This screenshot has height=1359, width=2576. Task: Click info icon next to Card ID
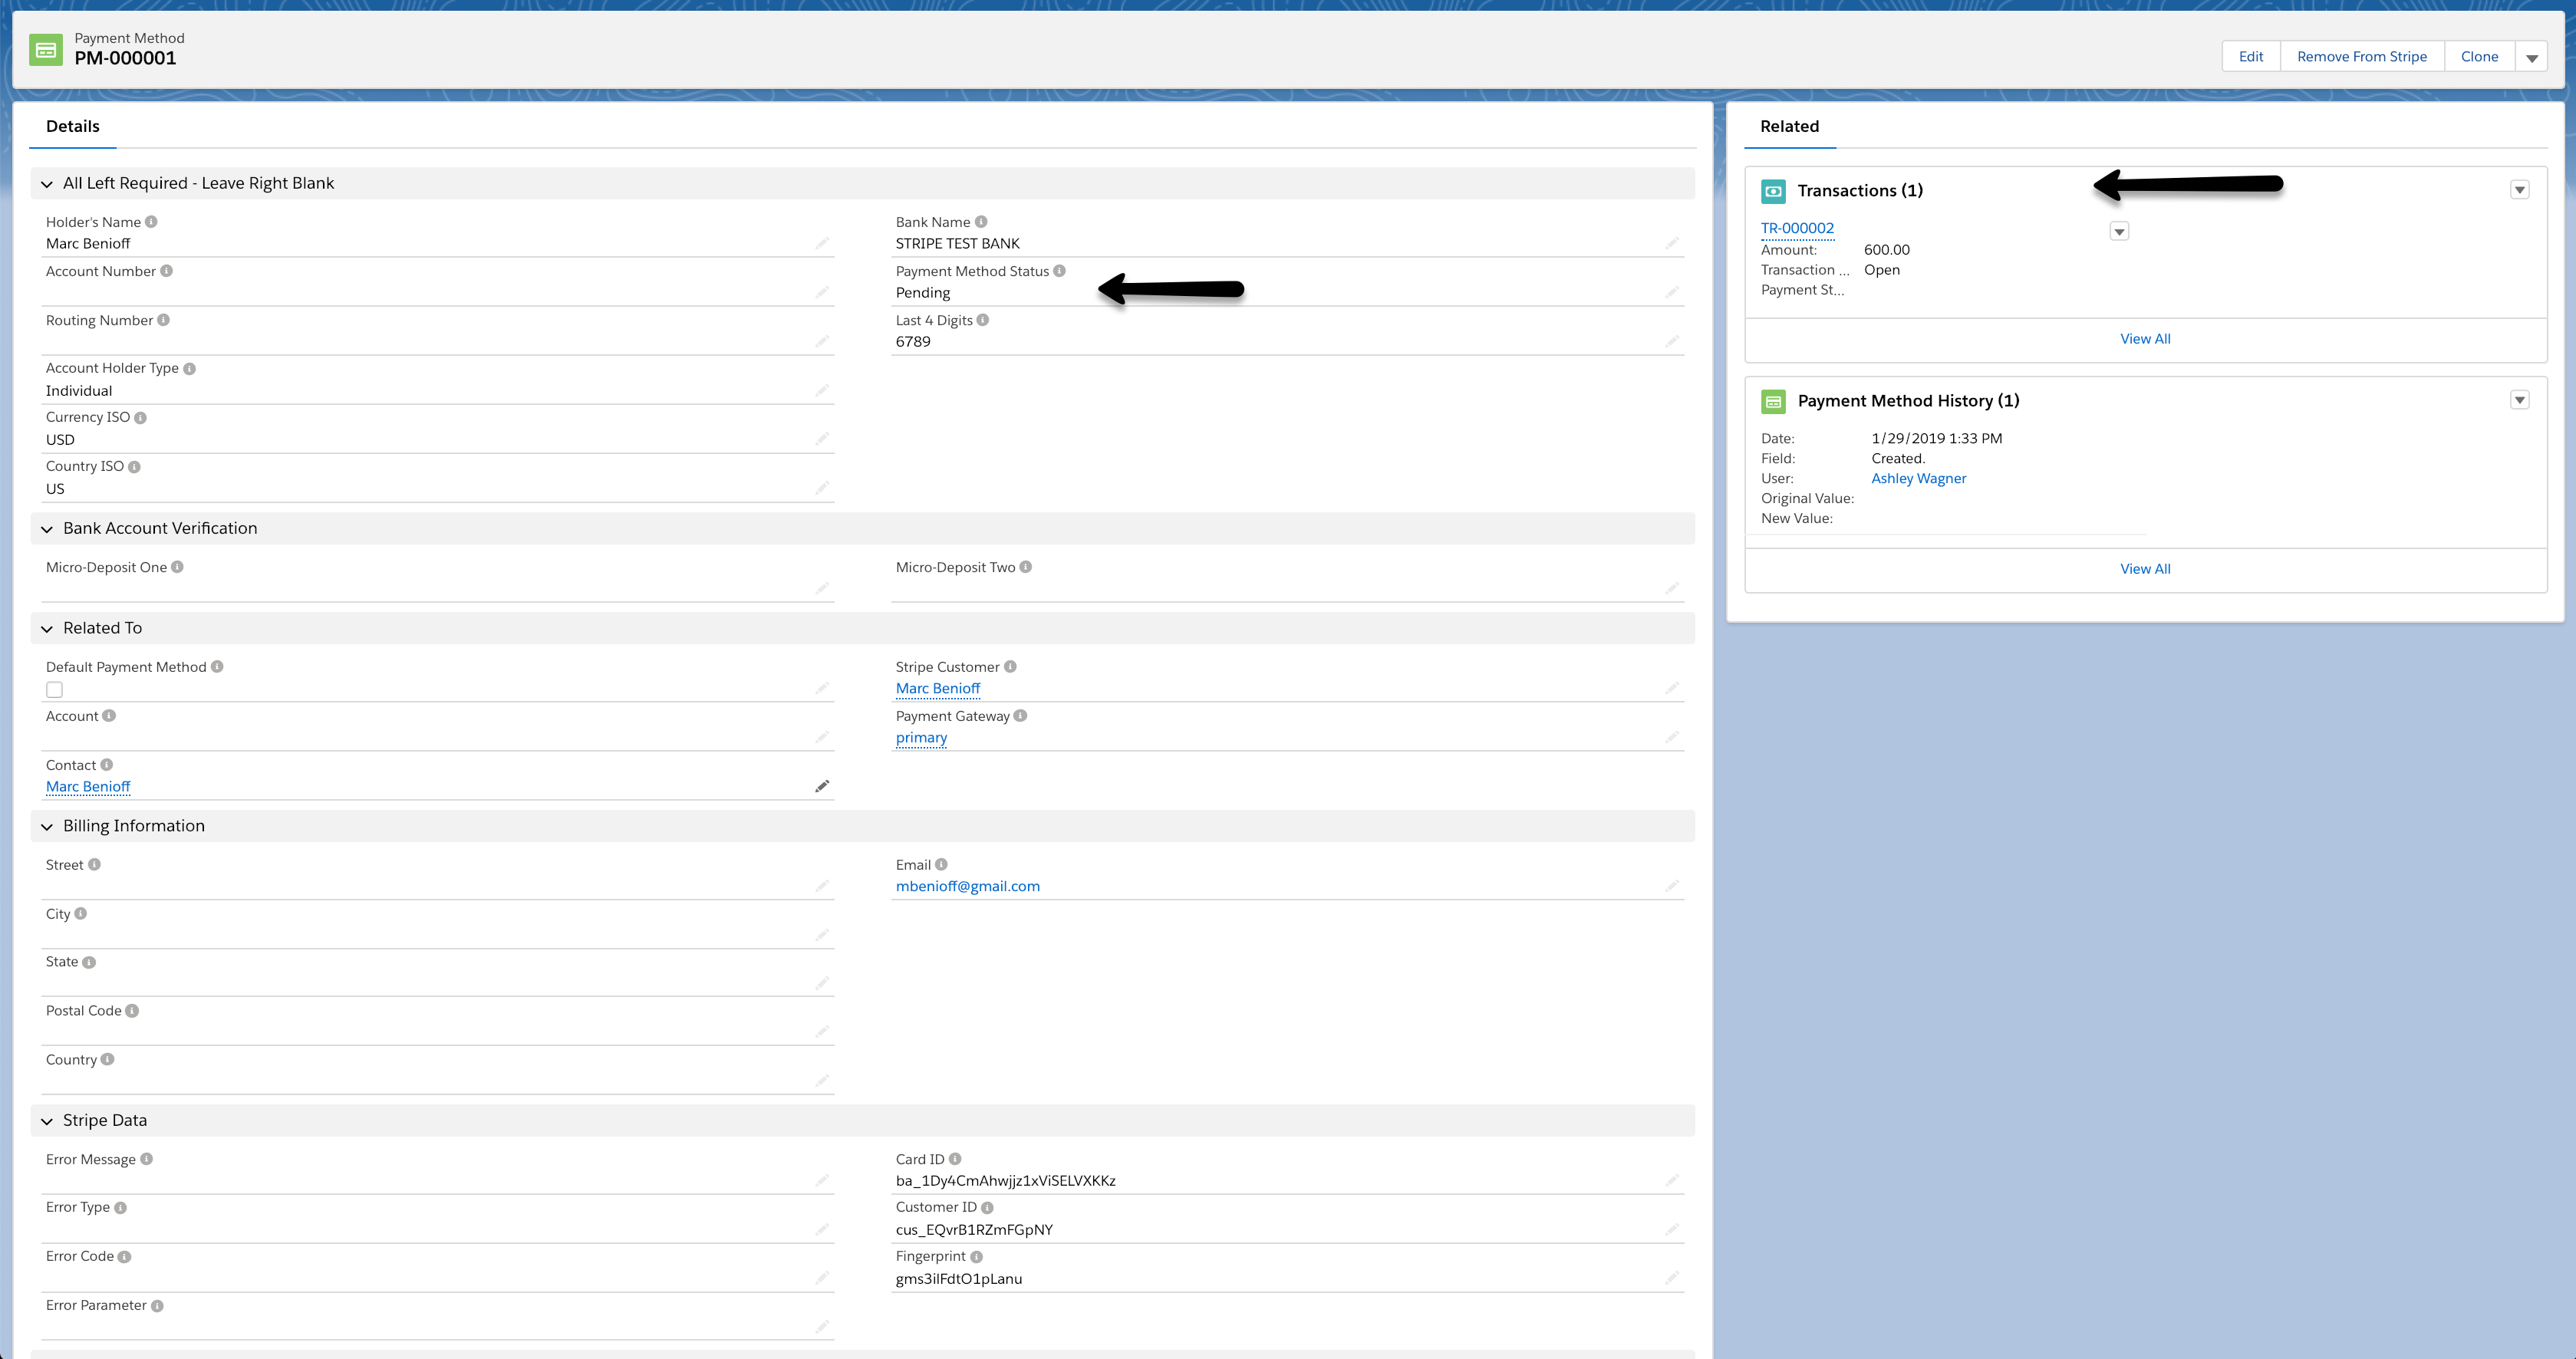pyautogui.click(x=955, y=1159)
